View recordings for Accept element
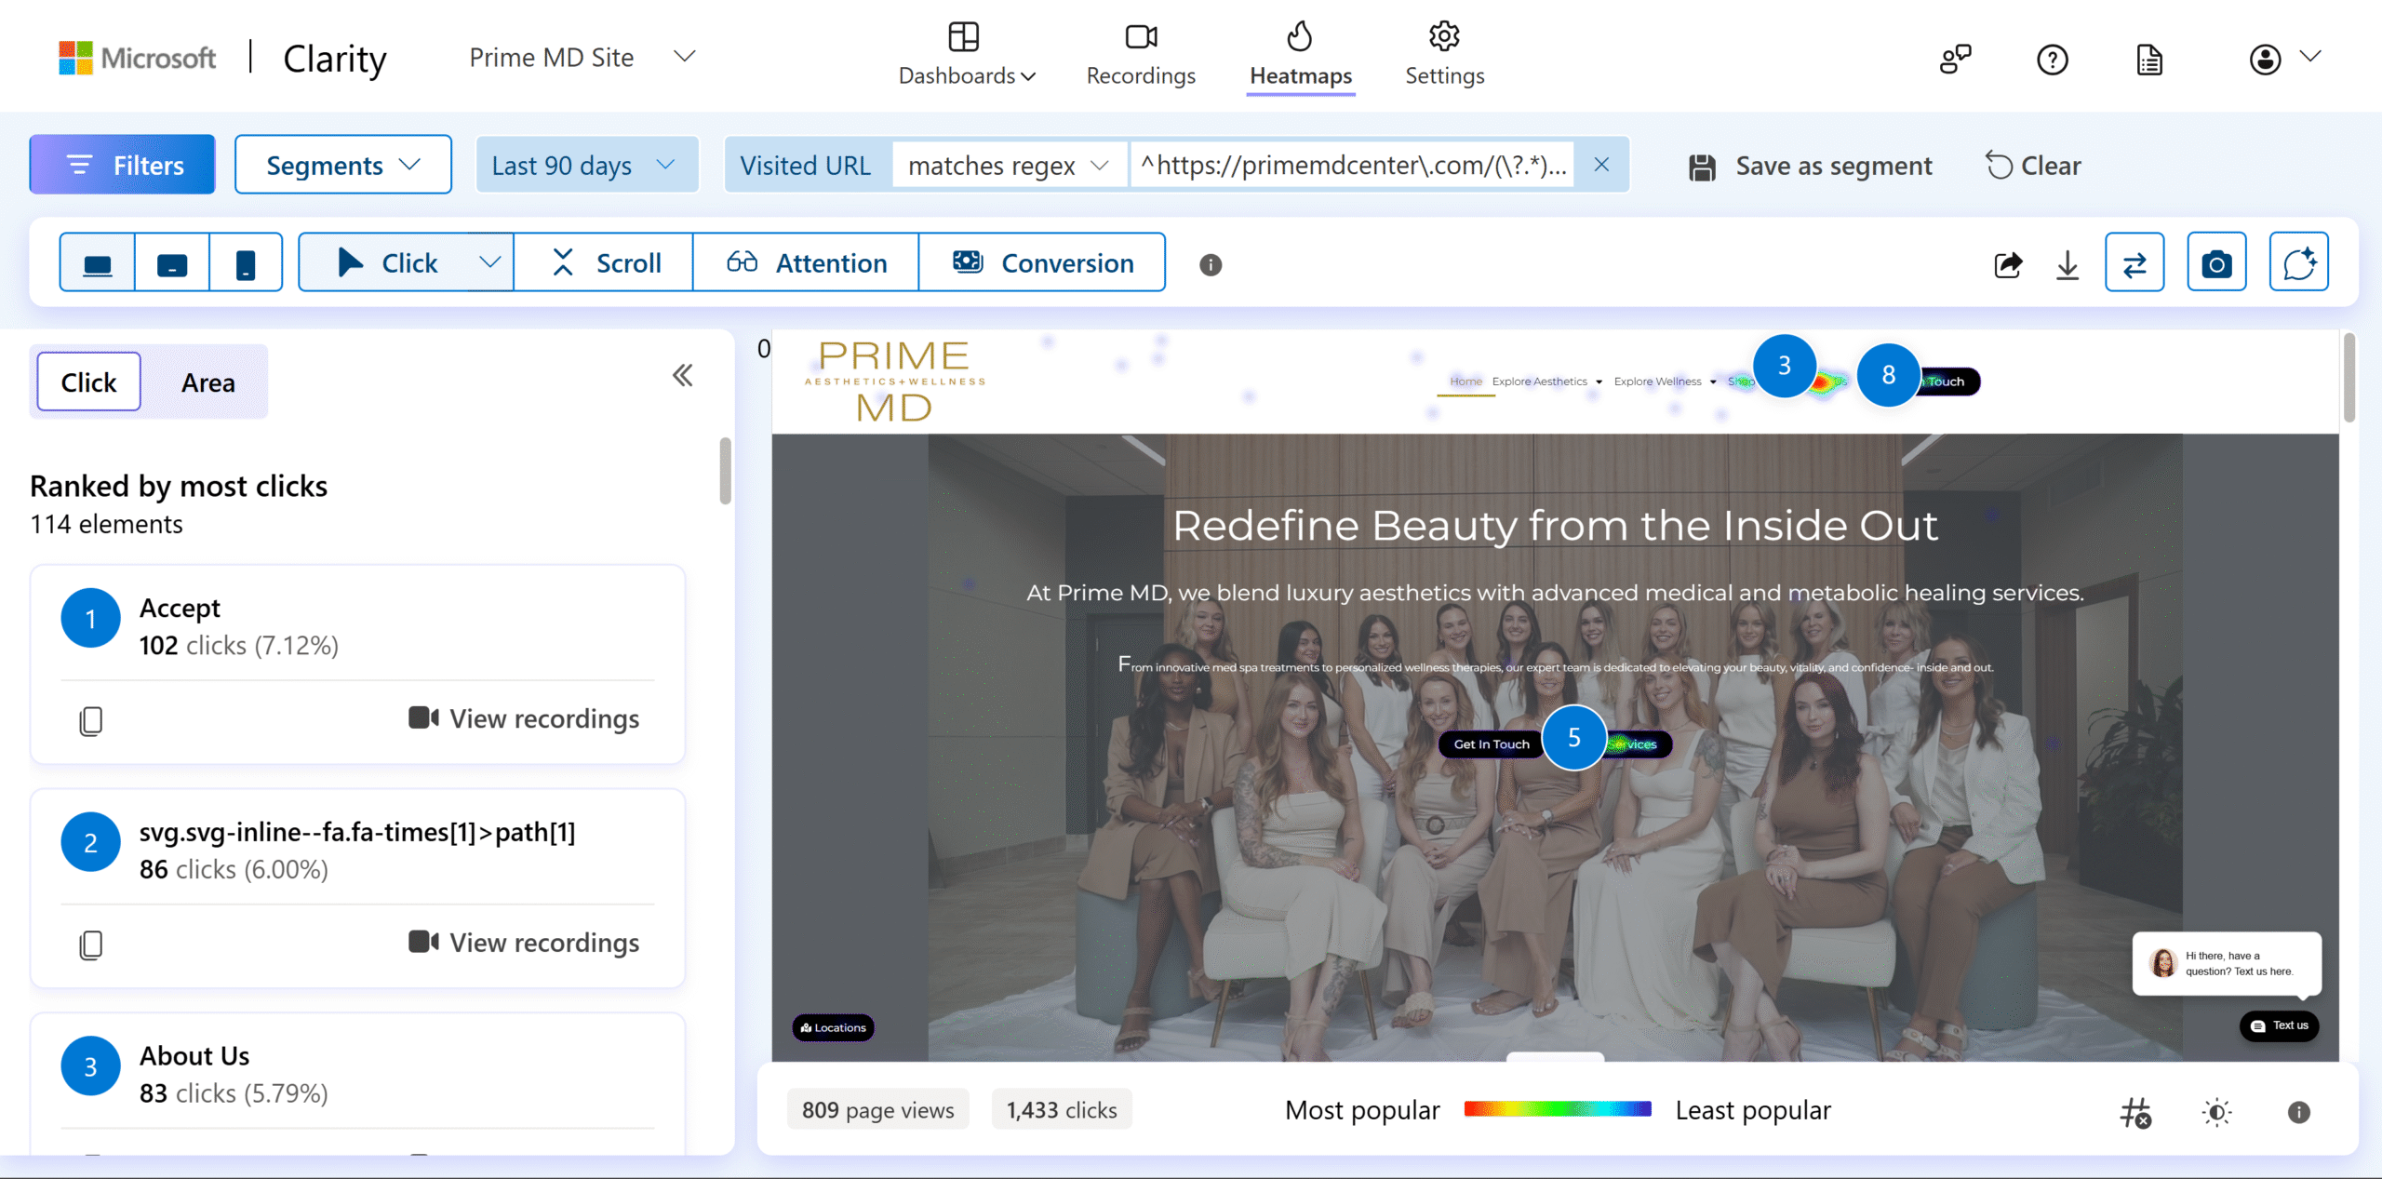This screenshot has width=2382, height=1179. [525, 718]
